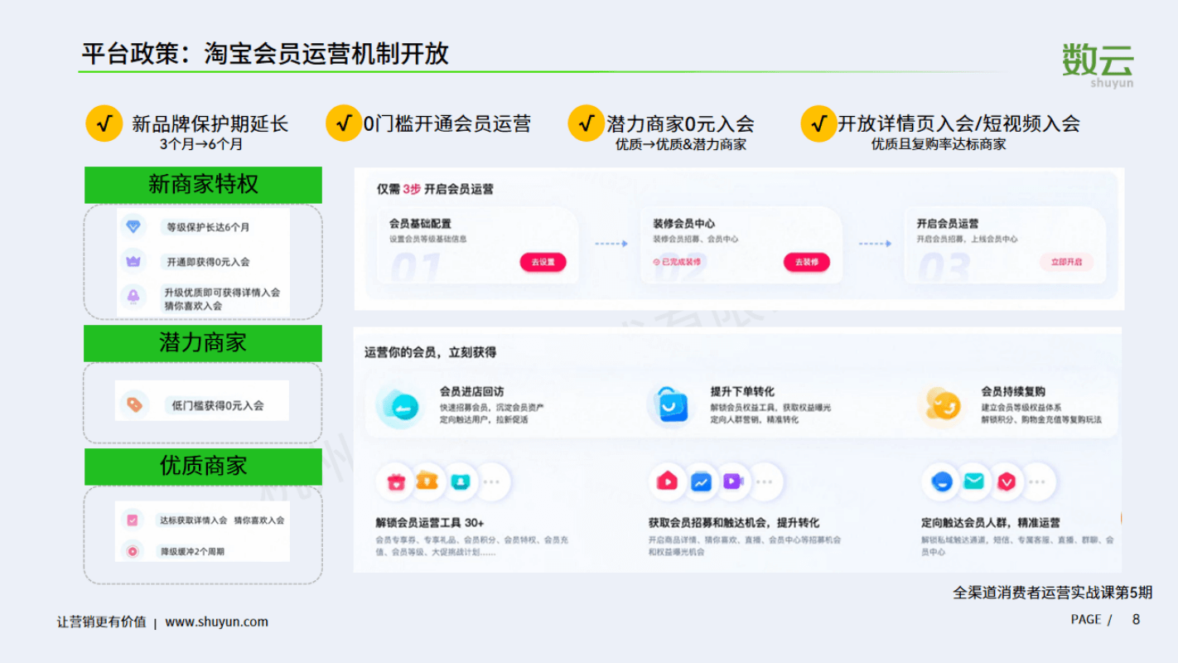This screenshot has width=1178, height=663.
Task: Click the 优质→优质&潜力商家 subtitle
Action: tap(681, 144)
